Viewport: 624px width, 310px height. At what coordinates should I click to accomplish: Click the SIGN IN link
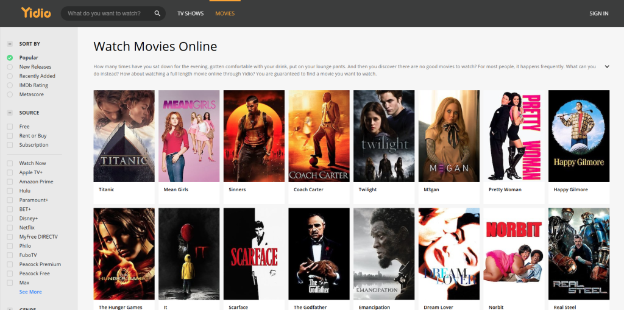pos(598,13)
